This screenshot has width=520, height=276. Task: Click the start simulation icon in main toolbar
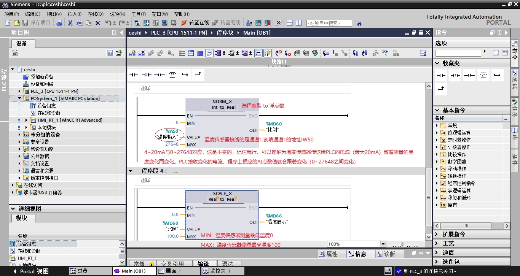(164, 23)
